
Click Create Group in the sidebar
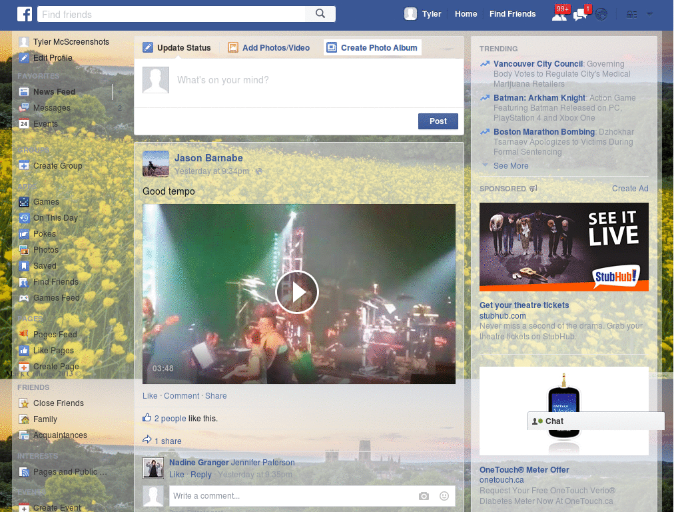(x=51, y=166)
